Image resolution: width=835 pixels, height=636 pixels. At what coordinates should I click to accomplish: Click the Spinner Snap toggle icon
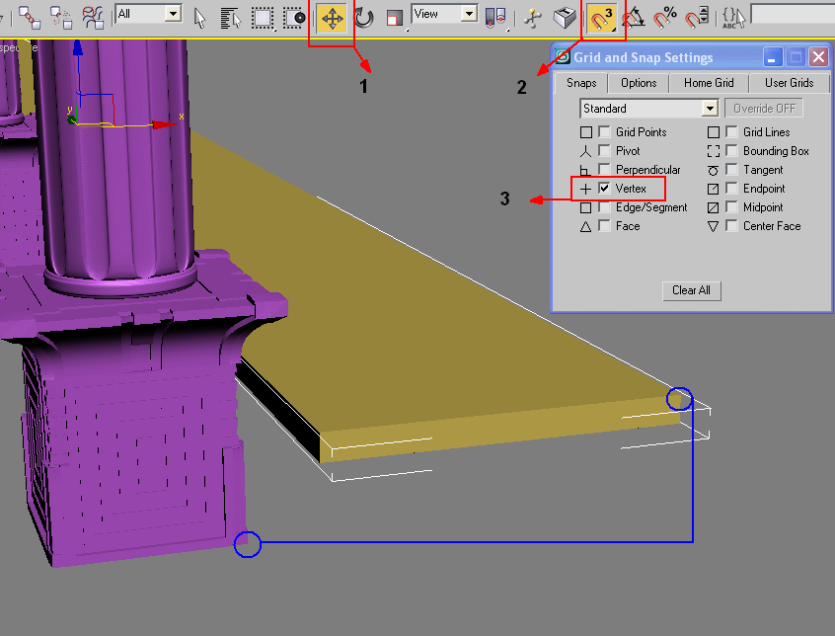697,17
